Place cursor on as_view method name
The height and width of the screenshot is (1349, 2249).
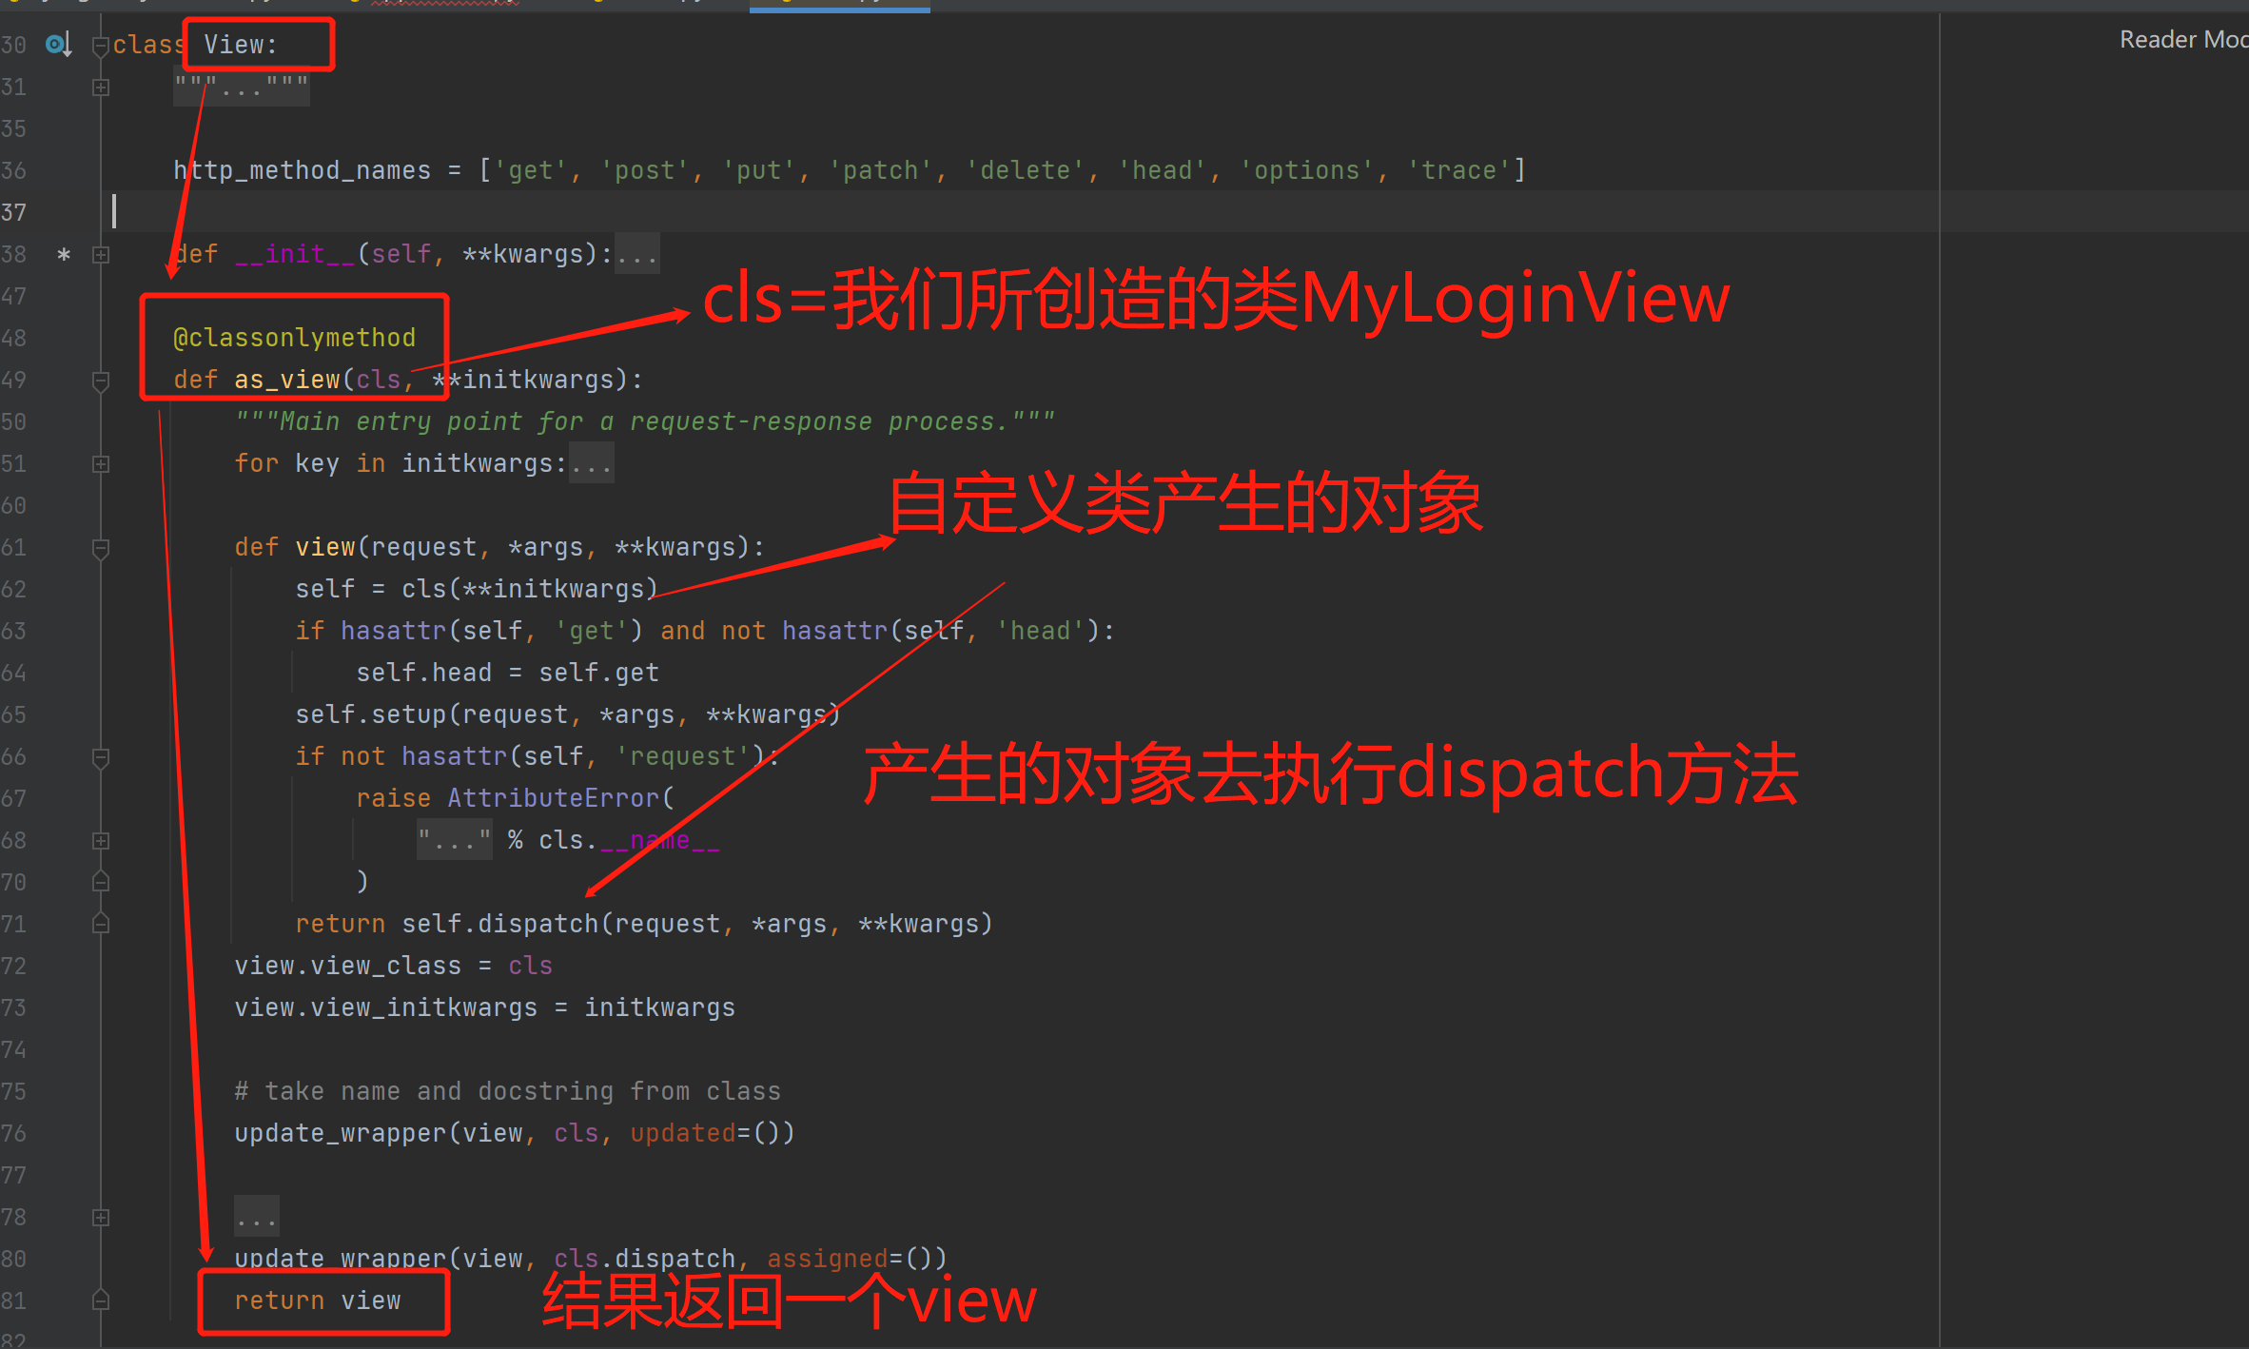coord(286,381)
